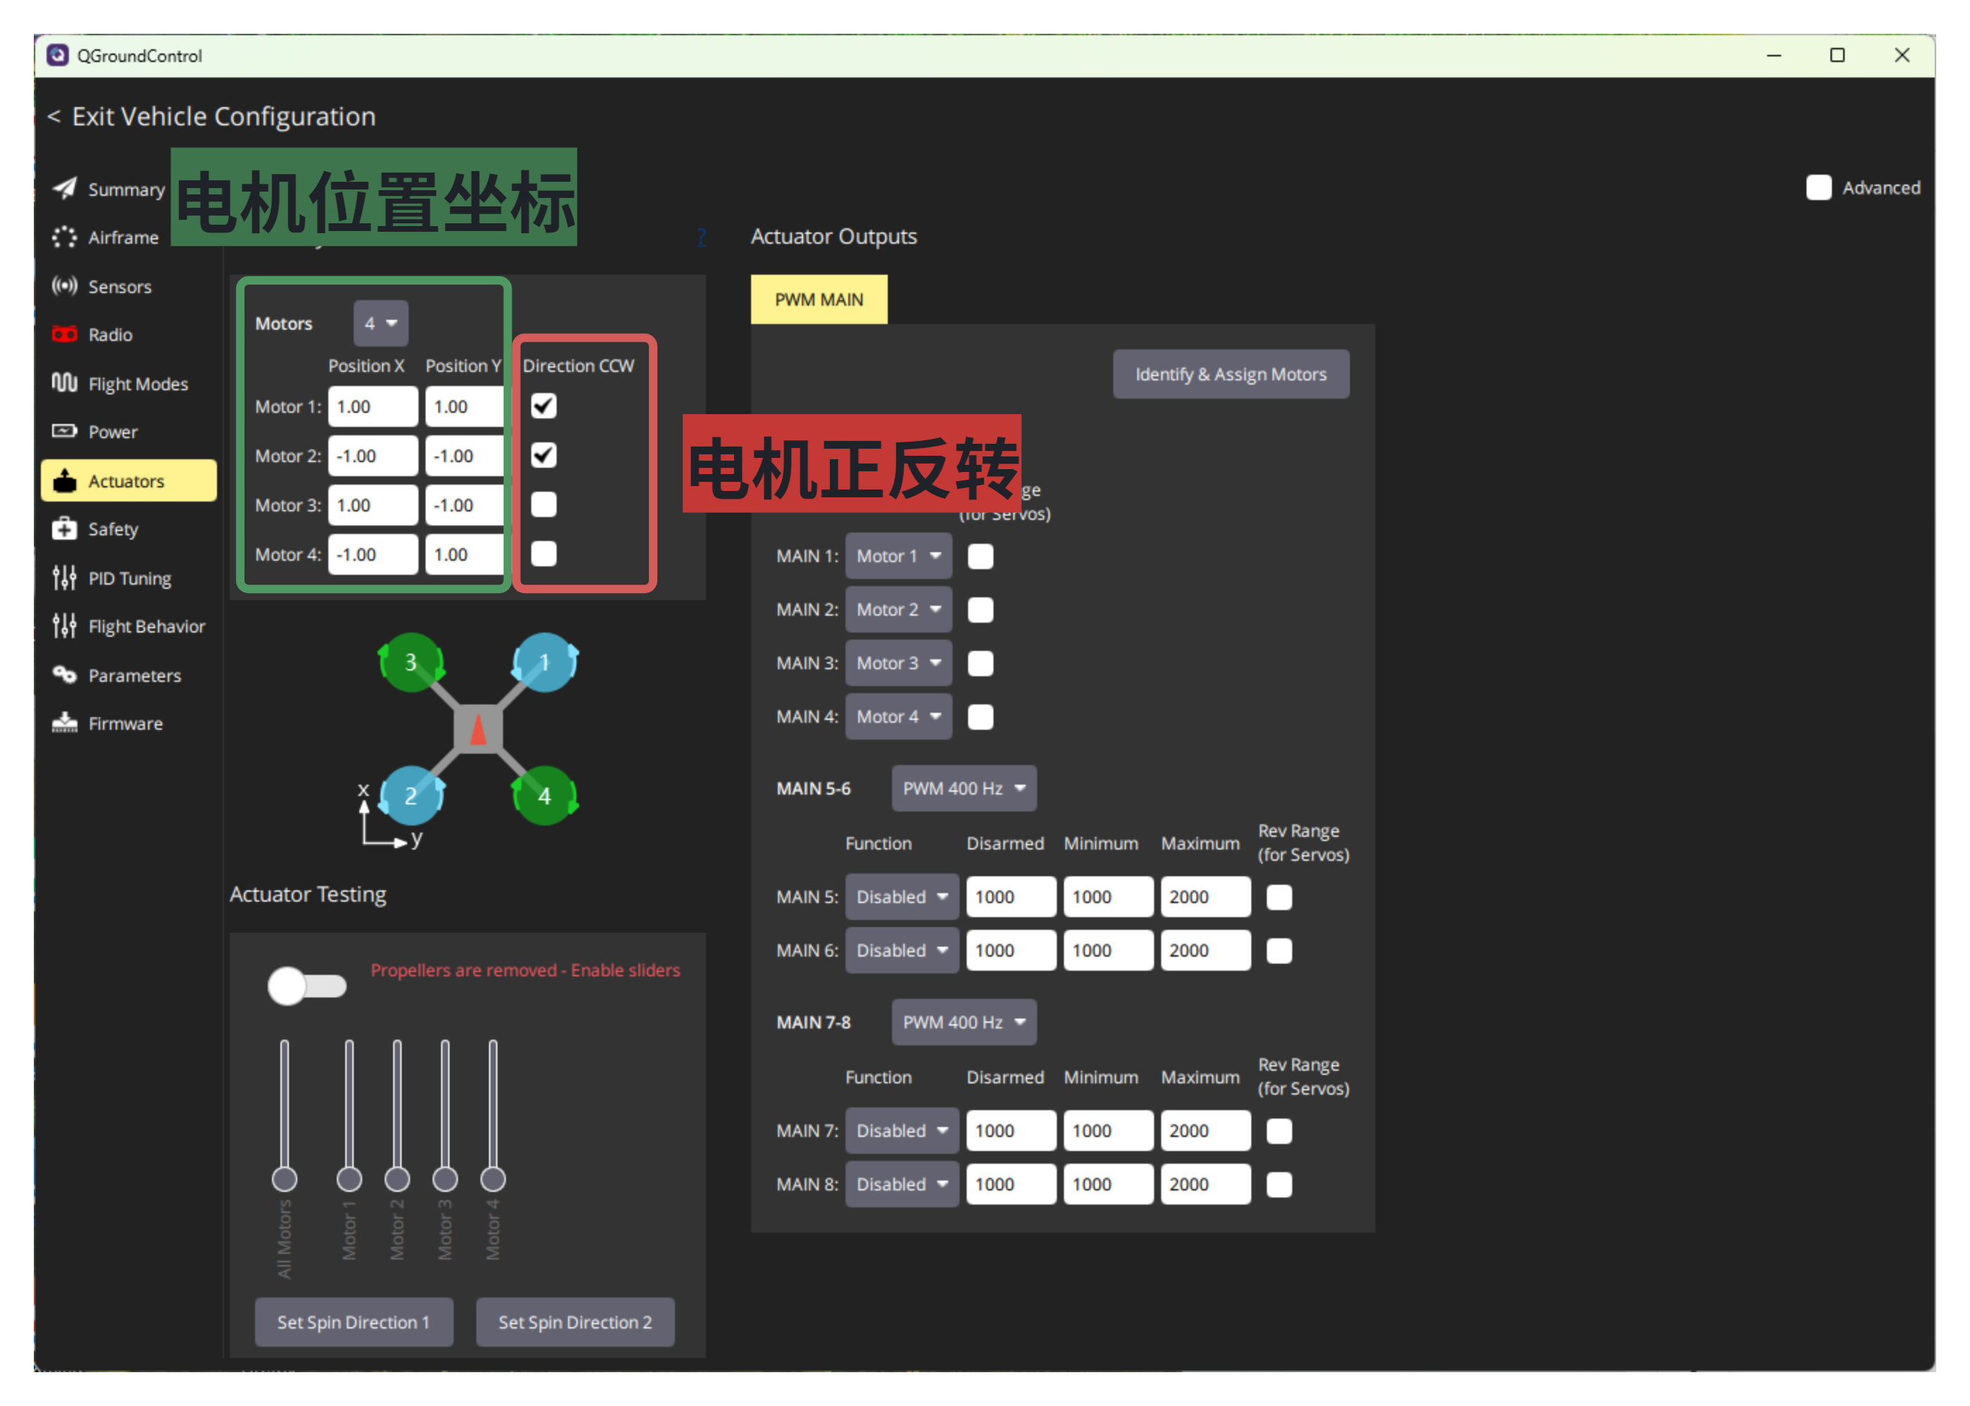Select the Power battery icon
Viewport: 1970px width, 1406px height.
(64, 431)
